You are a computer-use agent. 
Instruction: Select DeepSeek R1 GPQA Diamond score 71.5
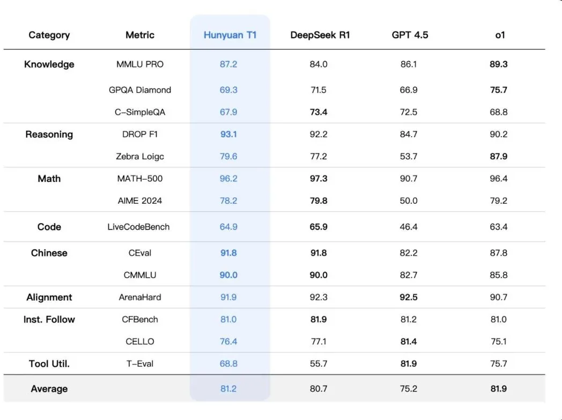[x=319, y=90]
